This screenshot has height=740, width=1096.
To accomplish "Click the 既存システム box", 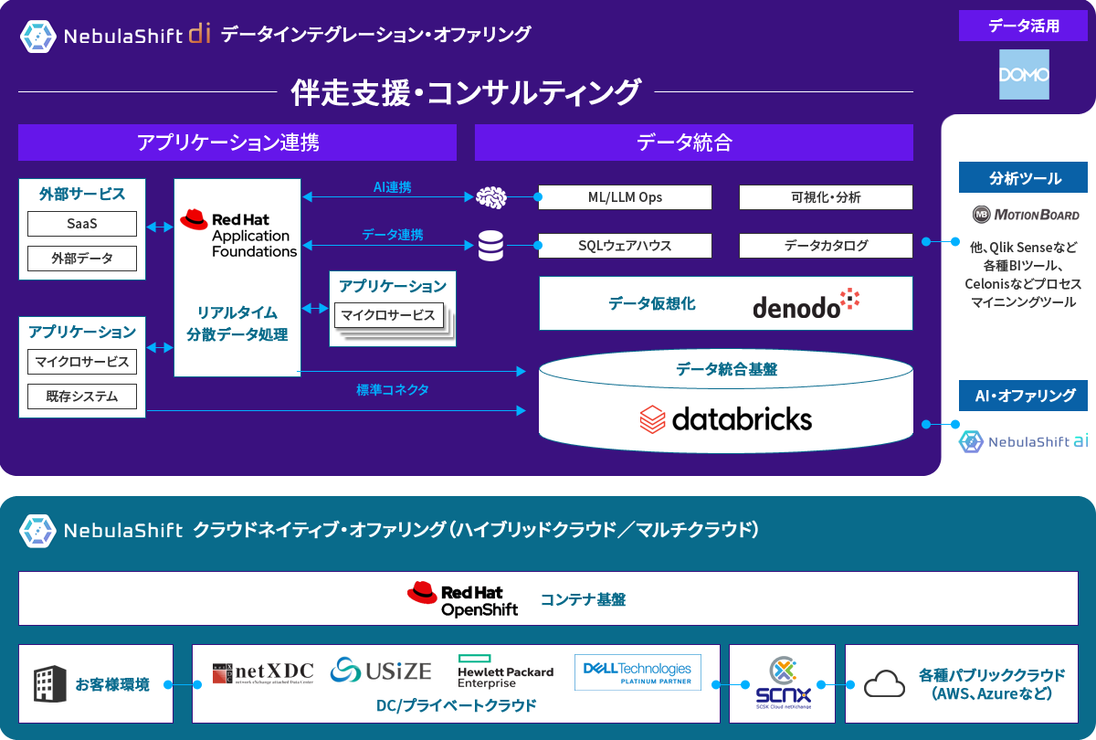I will pos(82,396).
